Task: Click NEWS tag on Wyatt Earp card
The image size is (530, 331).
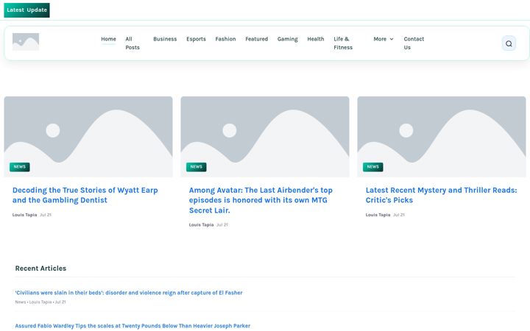Action: (20, 167)
